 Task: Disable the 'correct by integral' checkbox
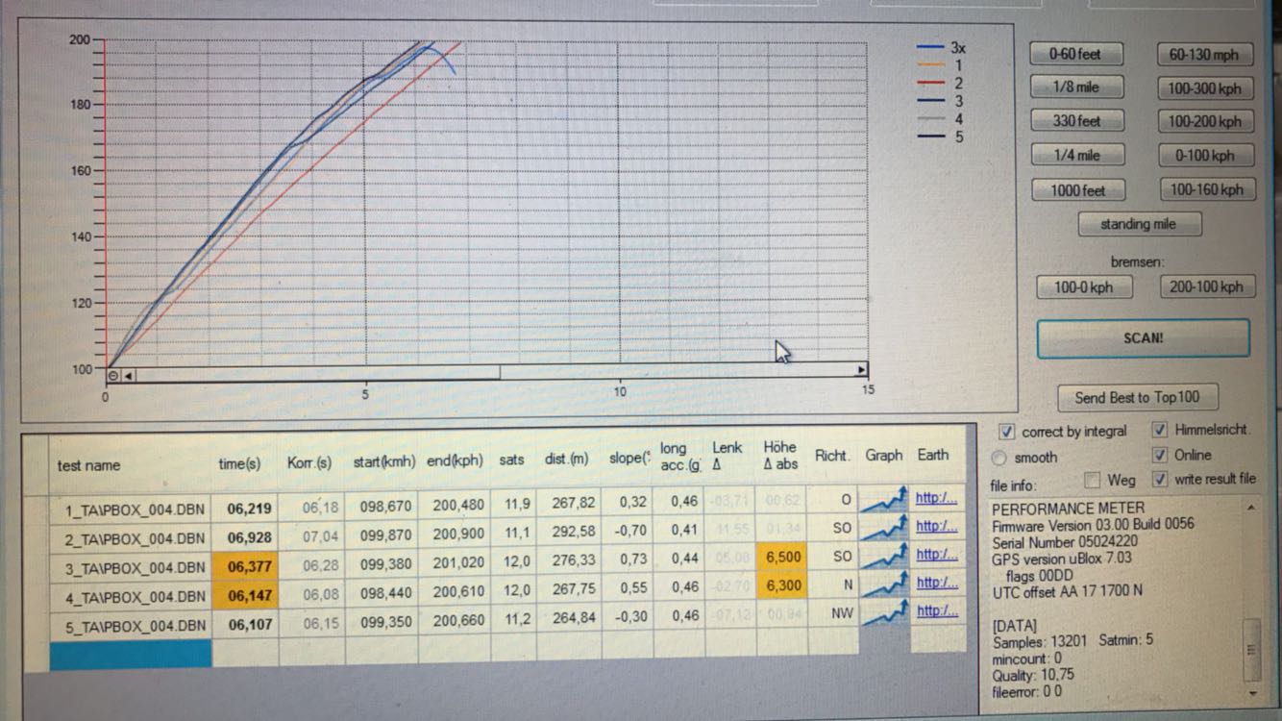coord(1006,432)
